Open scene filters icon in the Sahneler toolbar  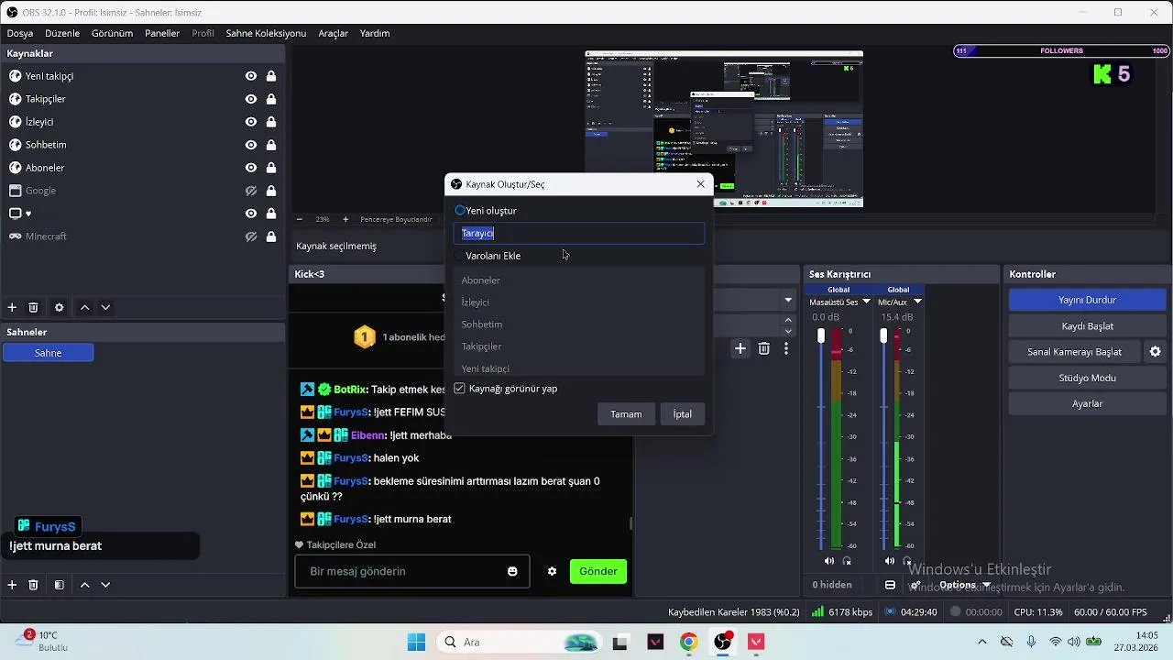(x=60, y=585)
